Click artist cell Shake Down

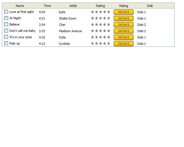pos(68,18)
